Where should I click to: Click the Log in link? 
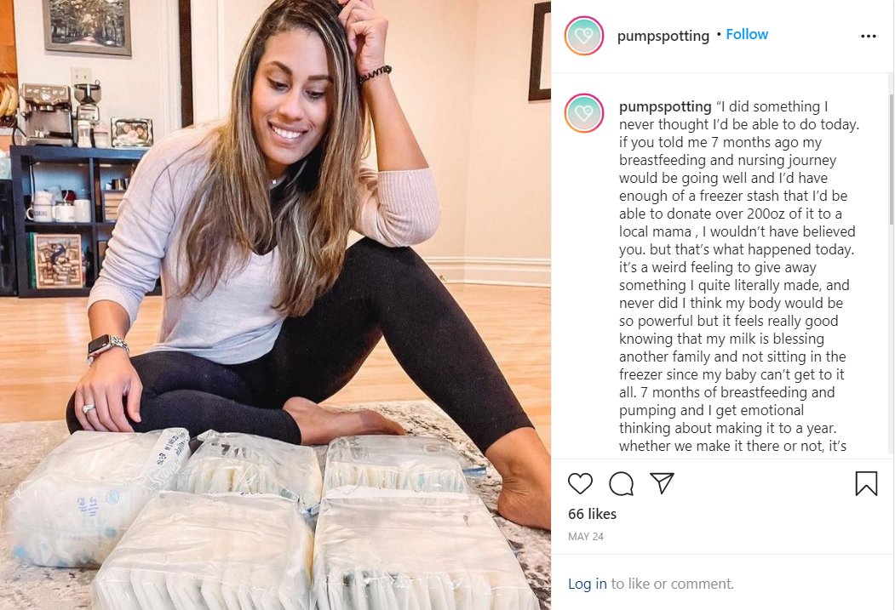tap(588, 584)
